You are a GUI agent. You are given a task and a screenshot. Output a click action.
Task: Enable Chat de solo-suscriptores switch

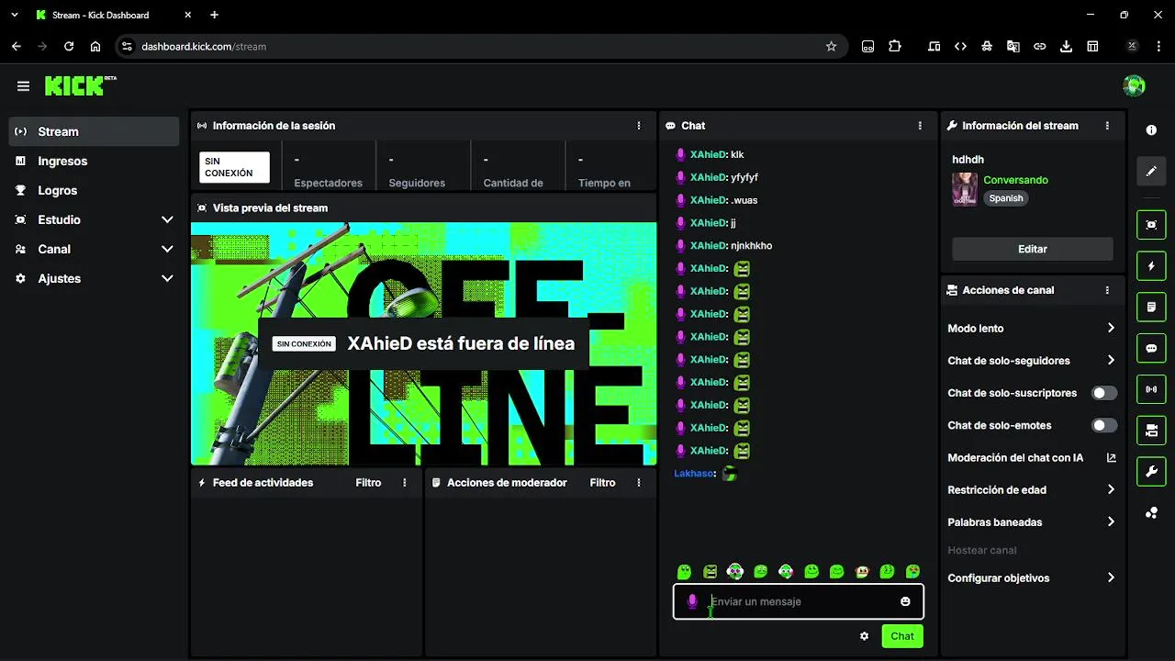point(1104,393)
